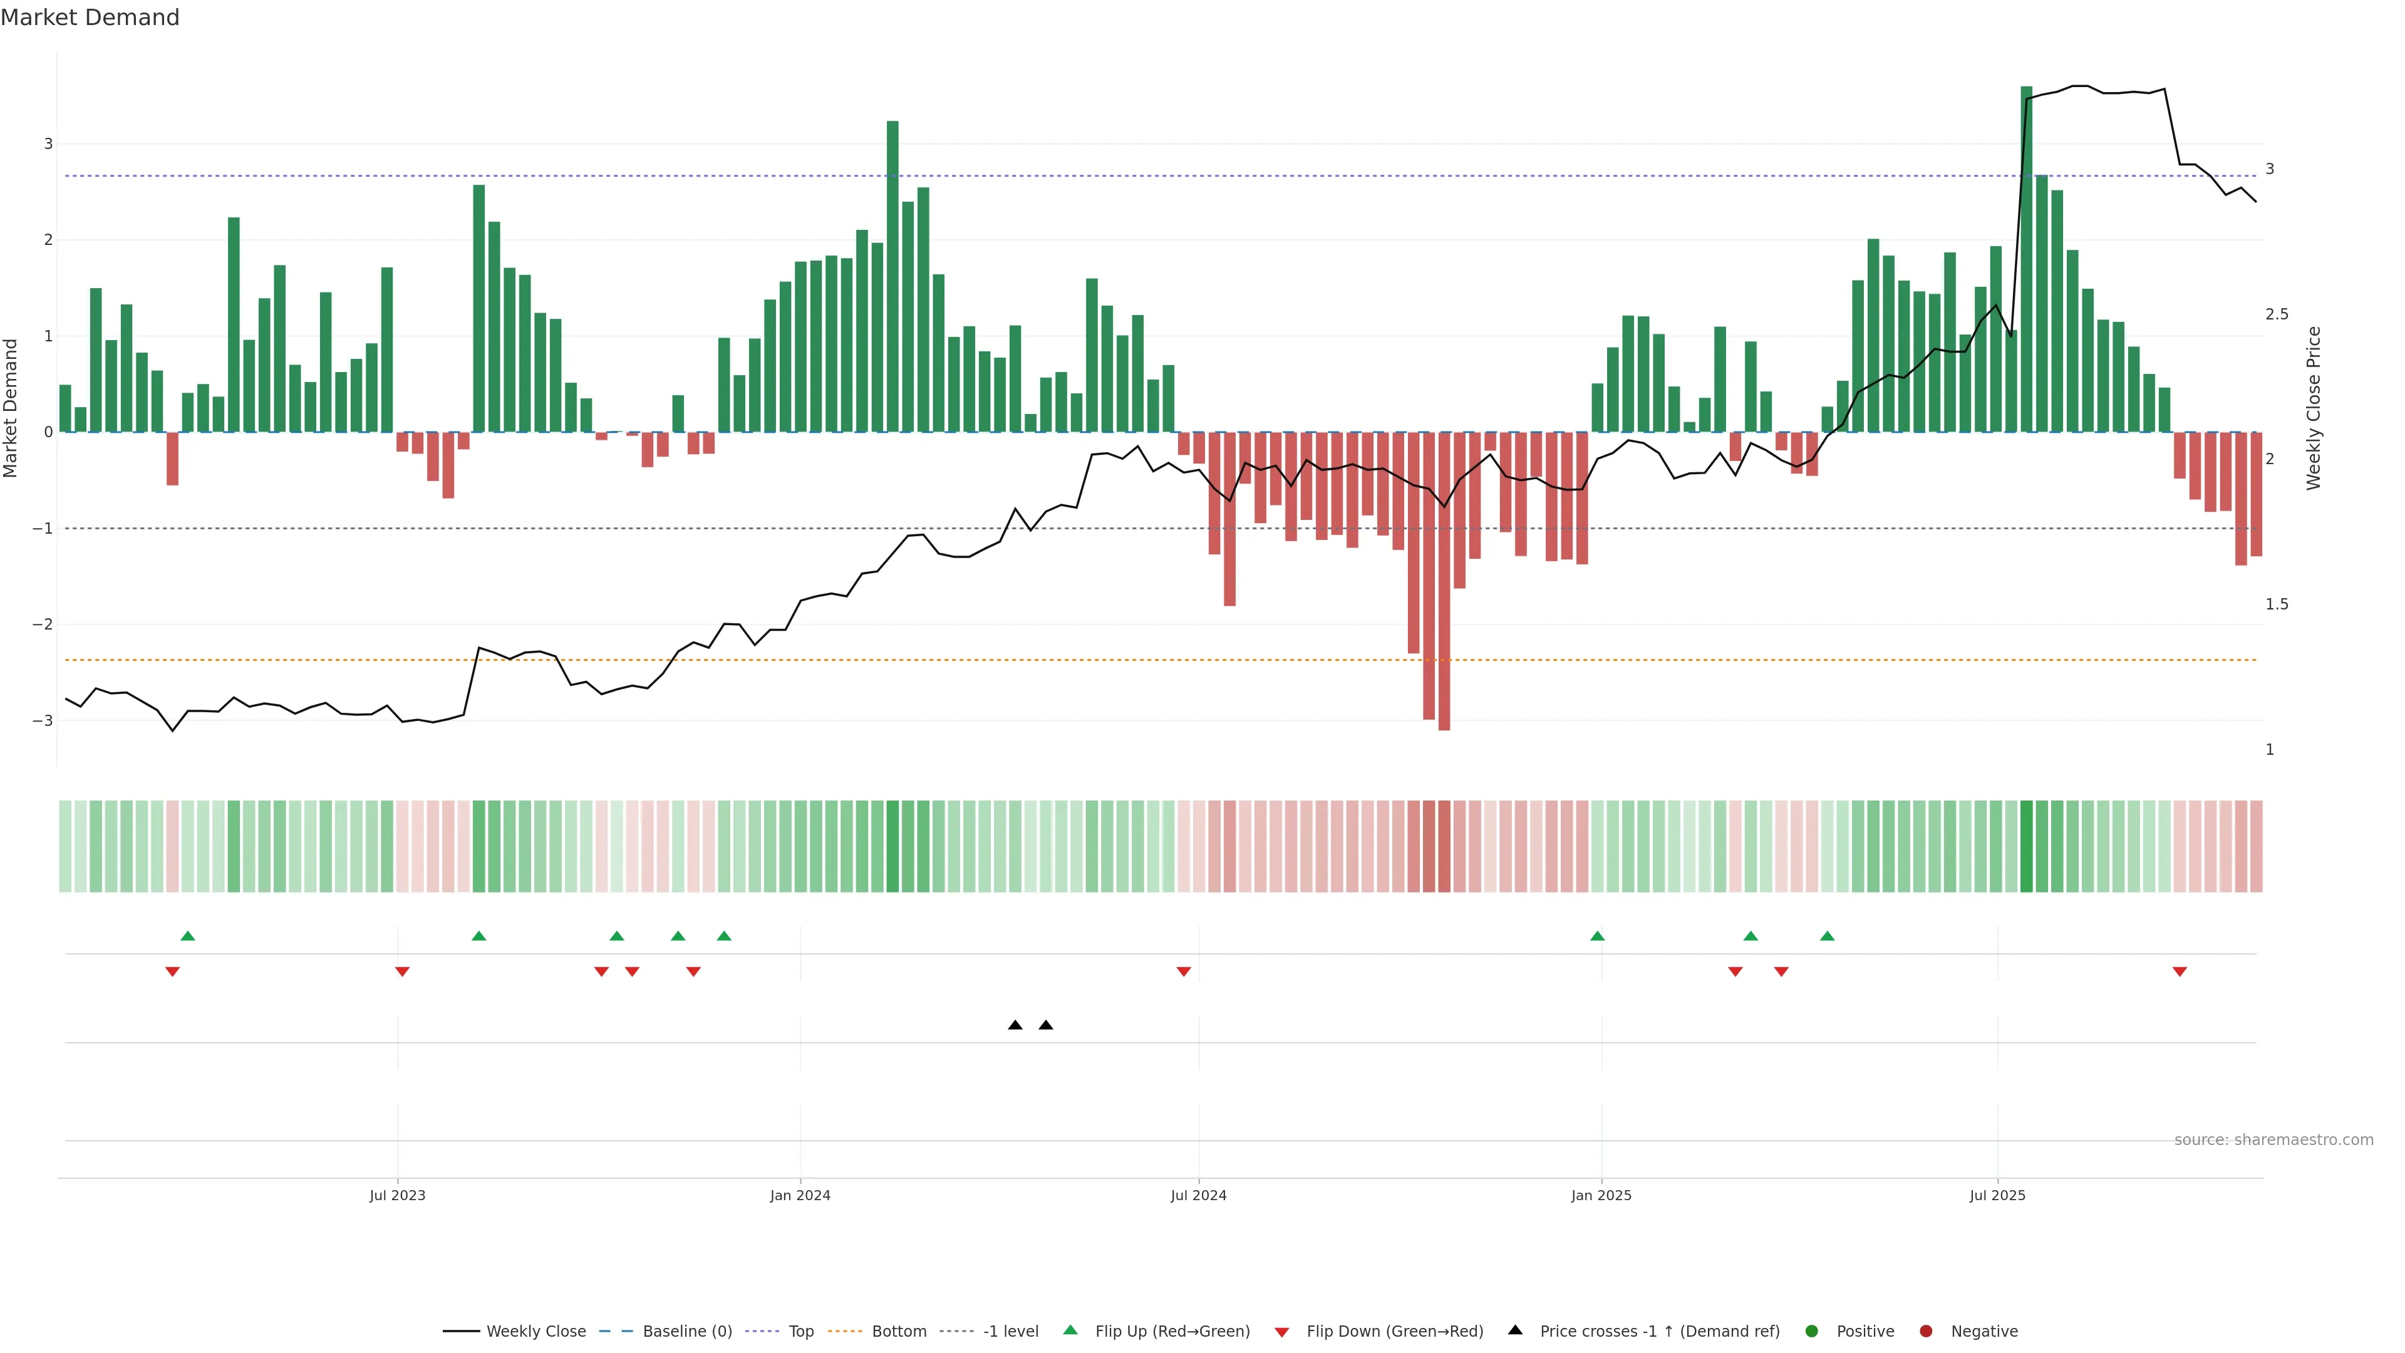Image resolution: width=2405 pixels, height=1353 pixels.
Task: Click the source: sharemaestro.com text
Action: click(2273, 1140)
